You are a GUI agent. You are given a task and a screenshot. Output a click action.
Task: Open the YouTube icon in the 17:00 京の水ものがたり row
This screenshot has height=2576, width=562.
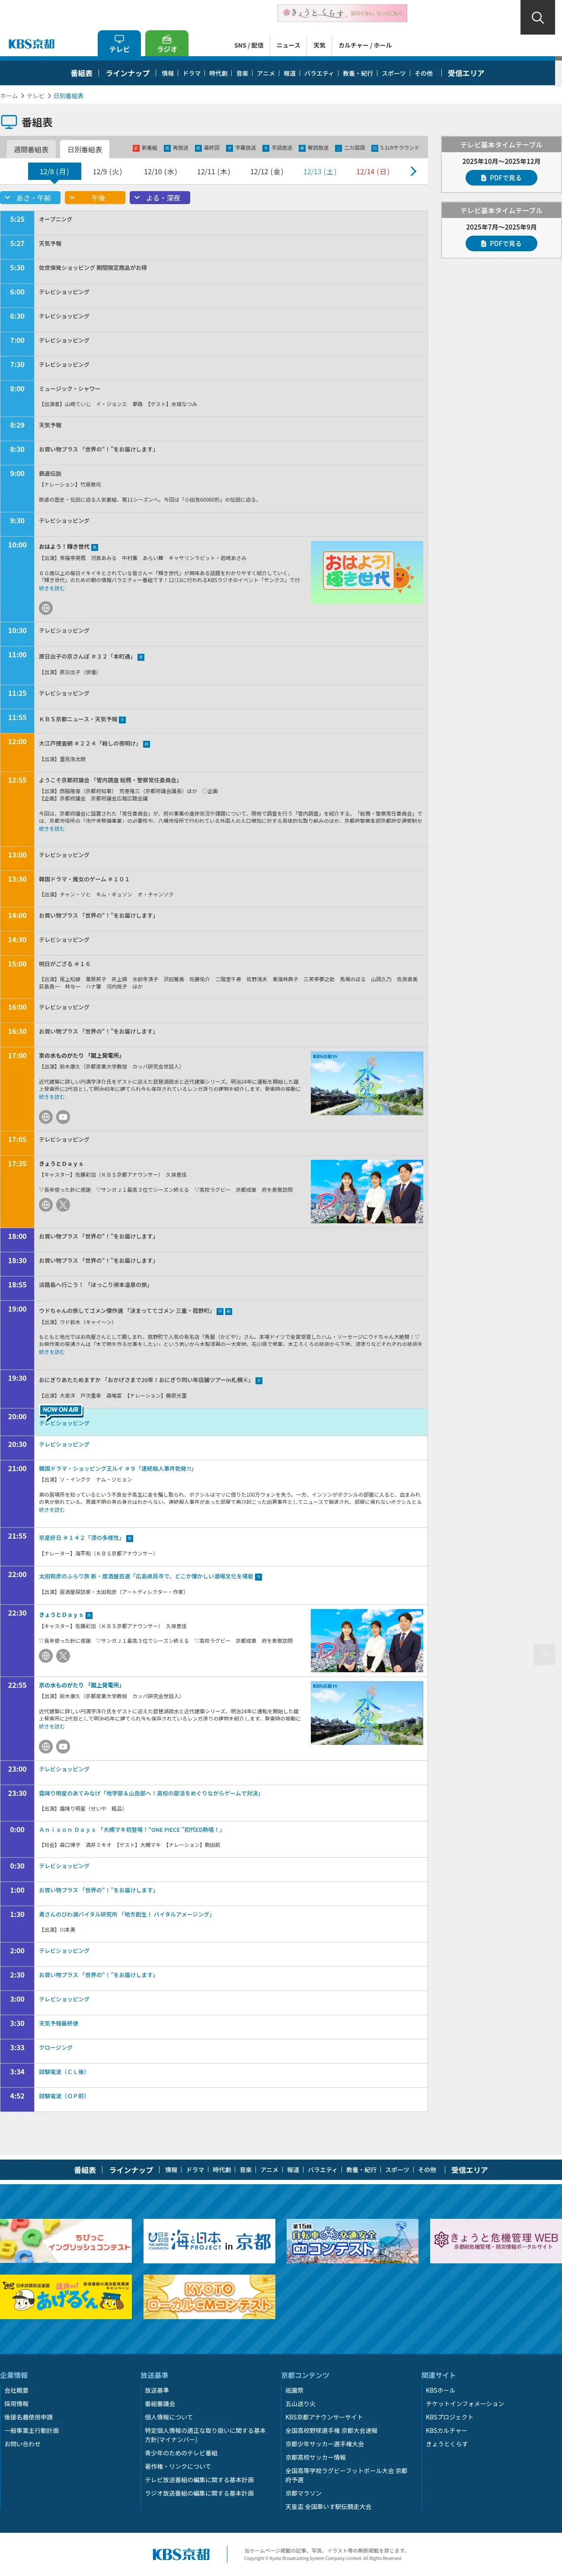click(63, 1117)
